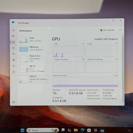Viewport: 133px width, 133px height.
Task: Open Settings gear from the taskbar
Action: click(96, 130)
